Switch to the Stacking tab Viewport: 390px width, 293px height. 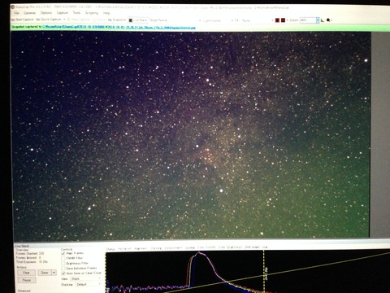tap(156, 248)
